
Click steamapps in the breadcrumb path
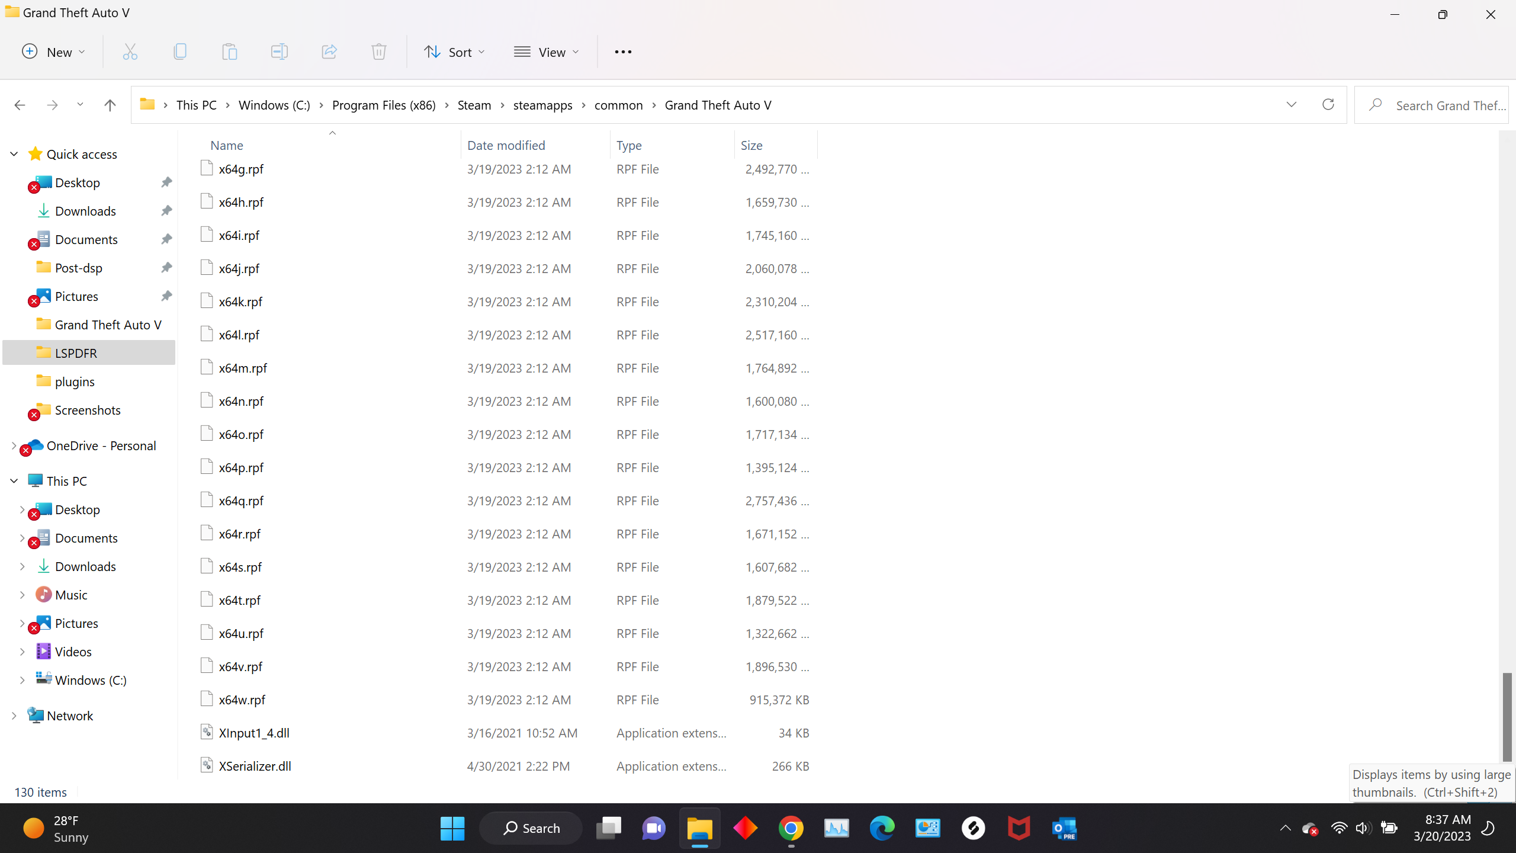click(x=542, y=105)
